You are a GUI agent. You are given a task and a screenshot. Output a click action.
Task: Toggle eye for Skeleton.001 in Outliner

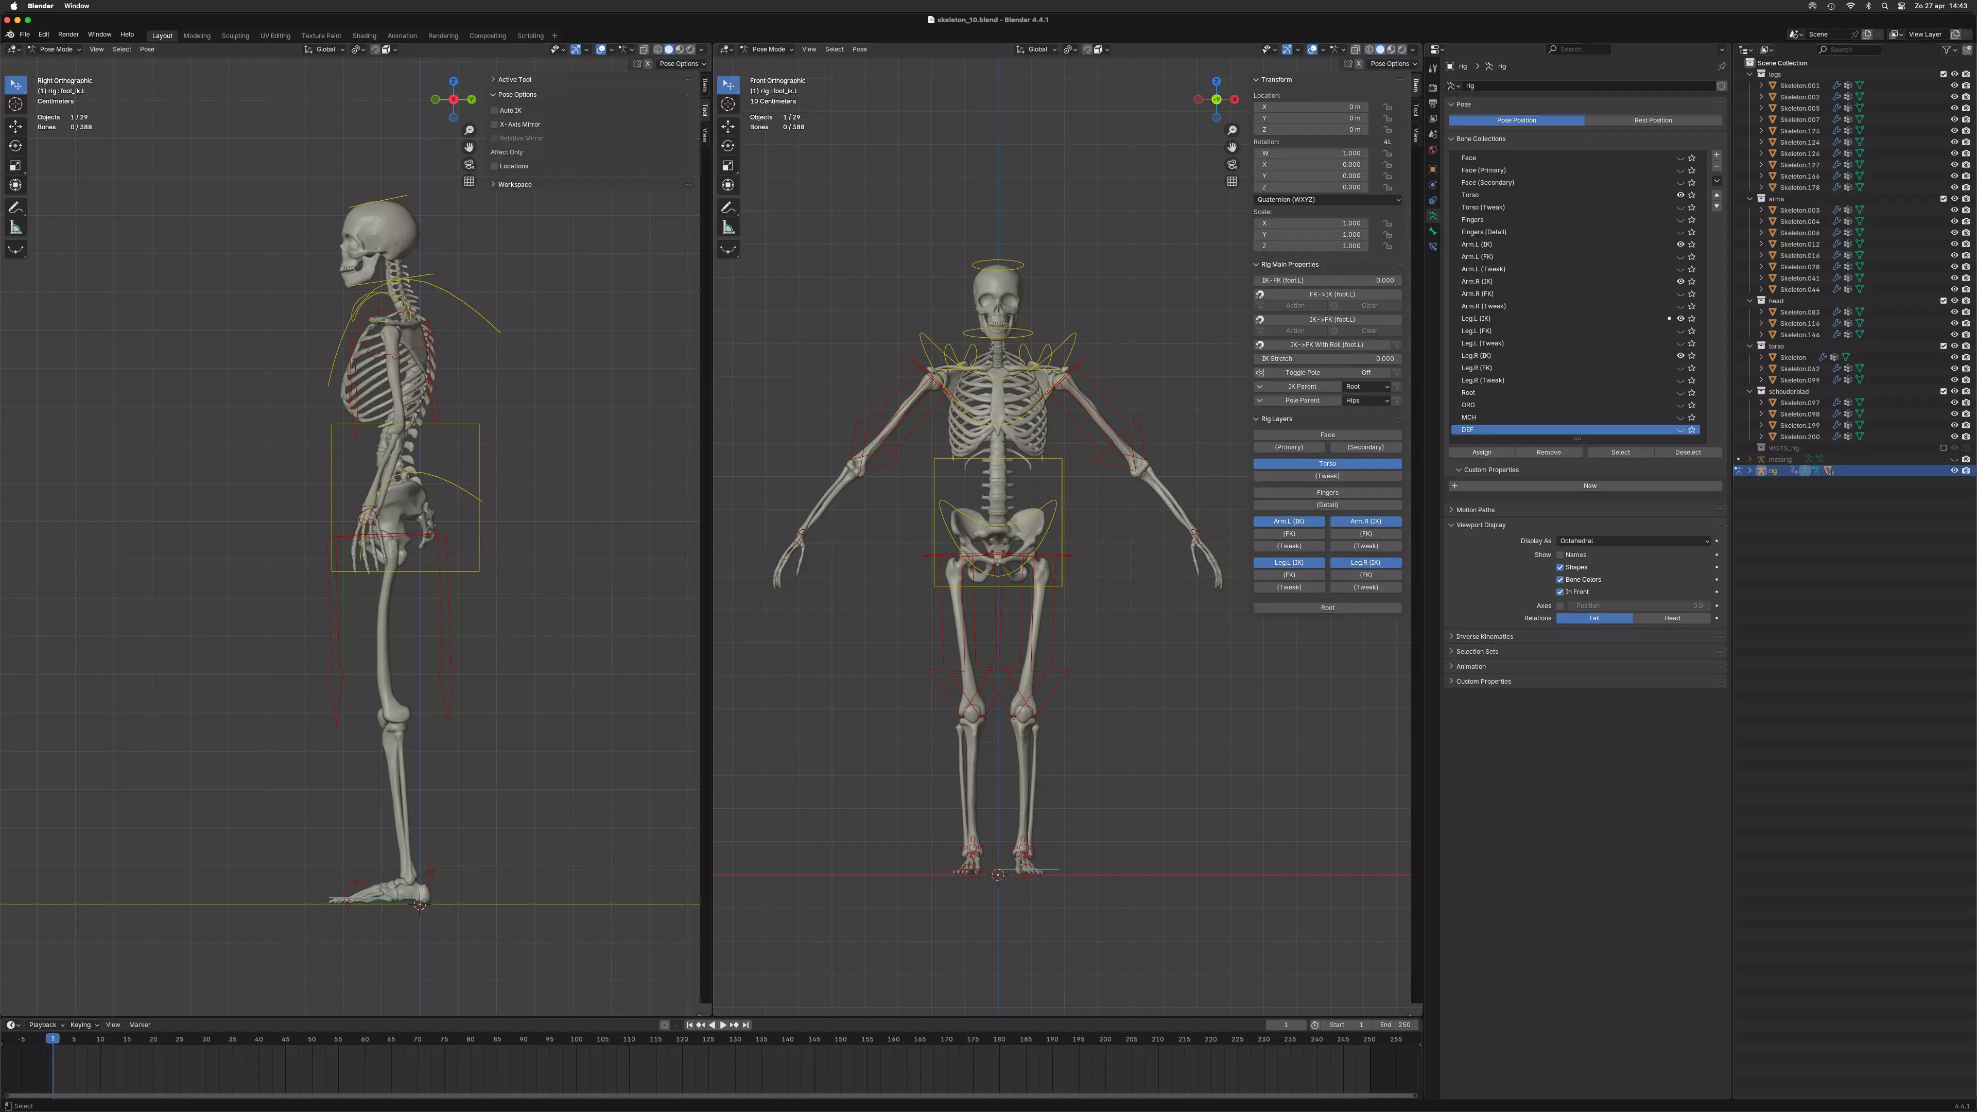(x=1955, y=85)
